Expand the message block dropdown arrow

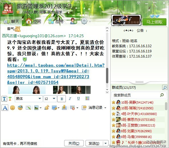[x=78, y=108]
